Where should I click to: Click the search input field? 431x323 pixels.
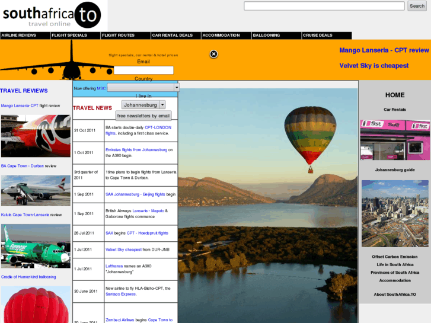point(324,6)
